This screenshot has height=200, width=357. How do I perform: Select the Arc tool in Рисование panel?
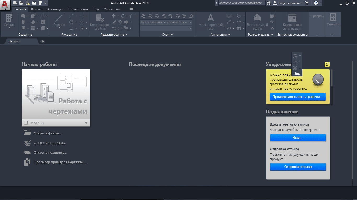pos(72,16)
